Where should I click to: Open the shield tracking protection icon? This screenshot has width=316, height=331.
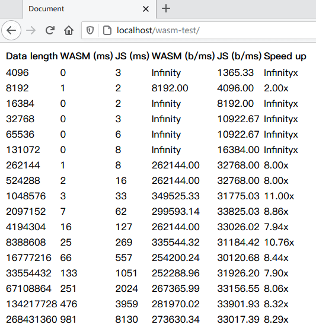(90, 30)
